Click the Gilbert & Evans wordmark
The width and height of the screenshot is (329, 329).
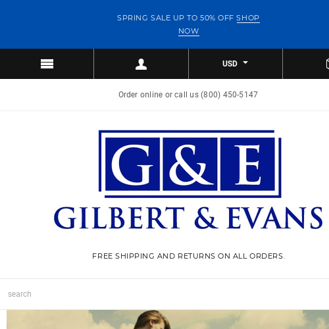click(188, 218)
